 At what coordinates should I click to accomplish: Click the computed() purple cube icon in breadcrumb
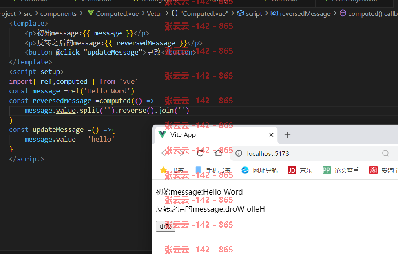[x=343, y=13]
